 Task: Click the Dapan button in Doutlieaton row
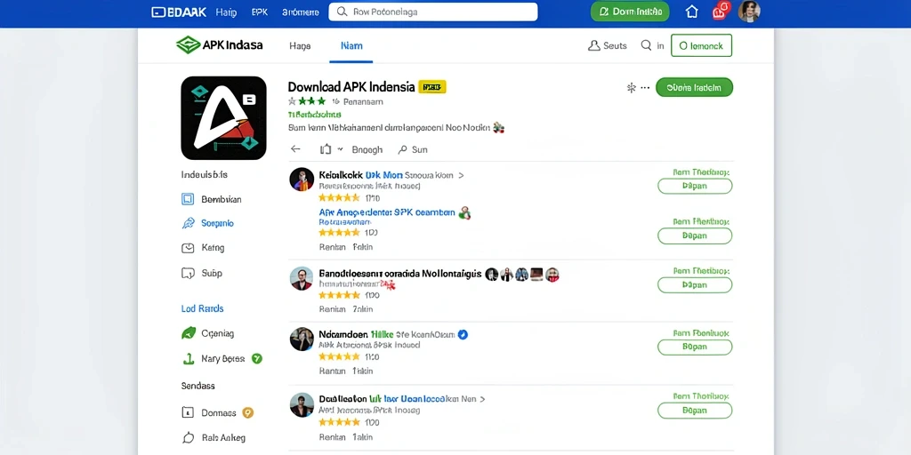(695, 411)
